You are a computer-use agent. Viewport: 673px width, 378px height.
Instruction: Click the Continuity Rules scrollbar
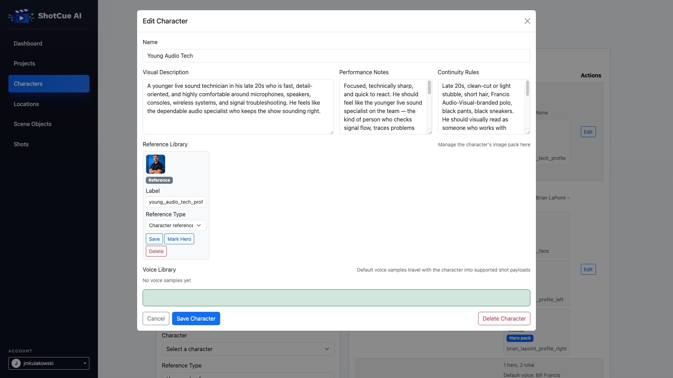click(528, 88)
